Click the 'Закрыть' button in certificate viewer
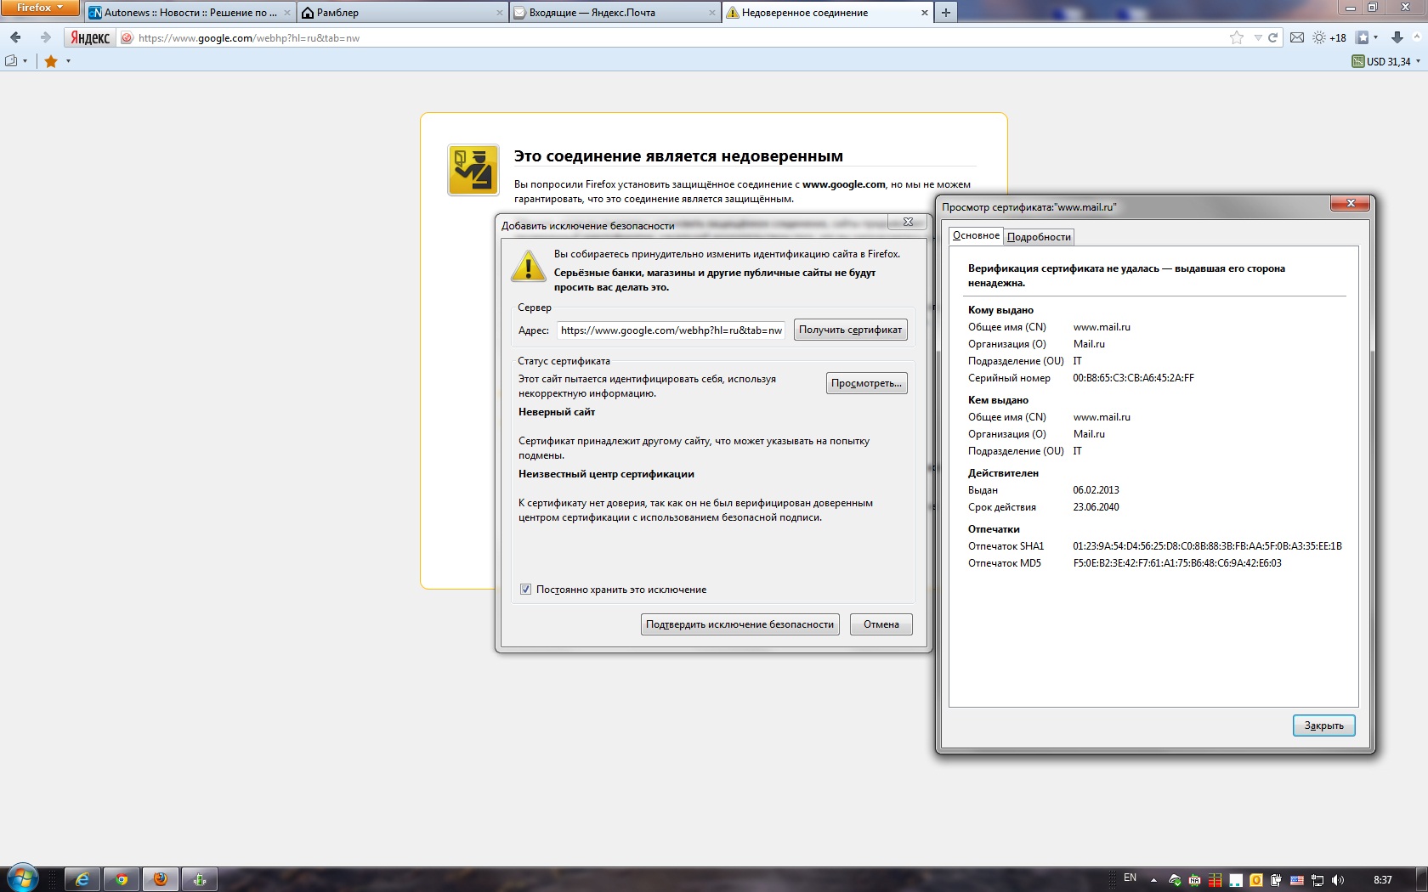This screenshot has width=1428, height=892. click(x=1323, y=725)
